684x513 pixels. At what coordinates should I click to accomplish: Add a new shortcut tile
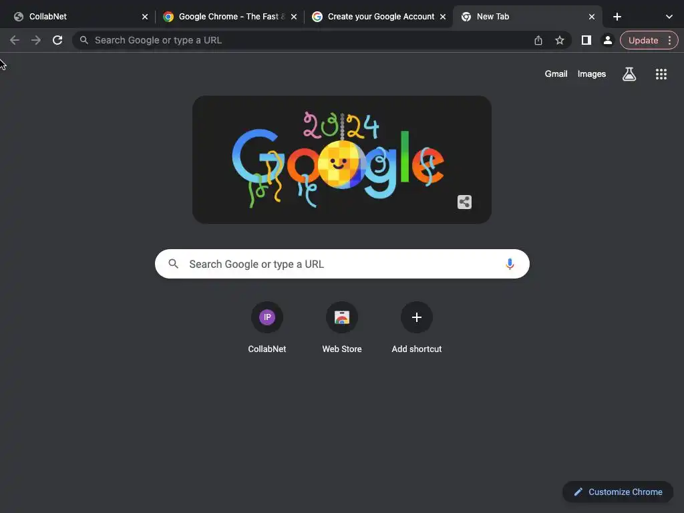417,327
